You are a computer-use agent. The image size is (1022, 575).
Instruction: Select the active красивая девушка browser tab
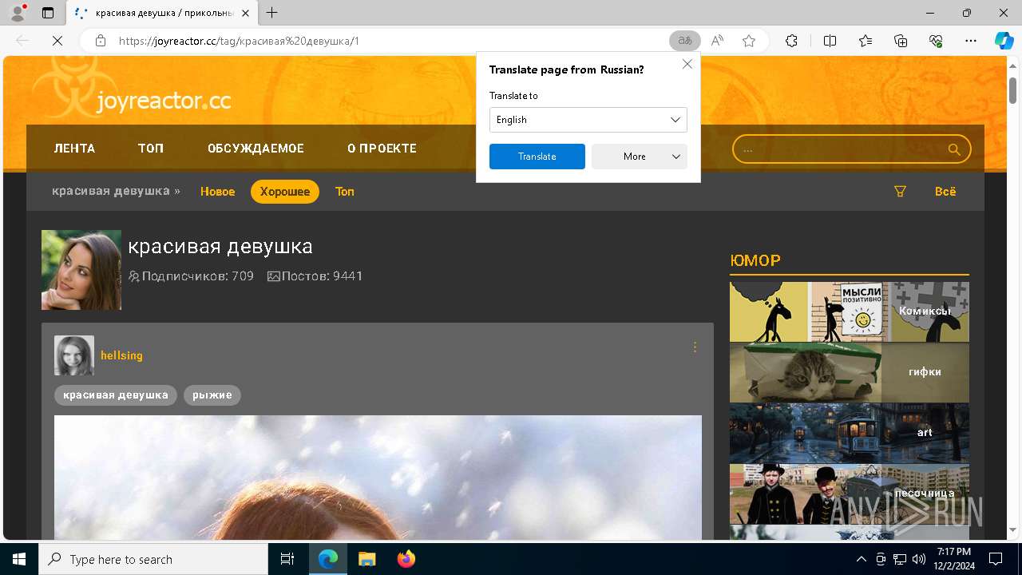(162, 13)
